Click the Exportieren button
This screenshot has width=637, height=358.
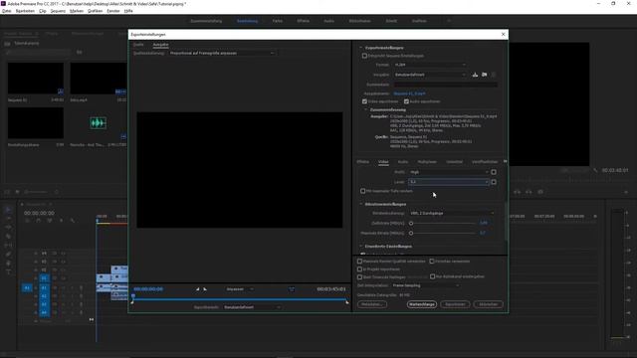[x=455, y=304]
